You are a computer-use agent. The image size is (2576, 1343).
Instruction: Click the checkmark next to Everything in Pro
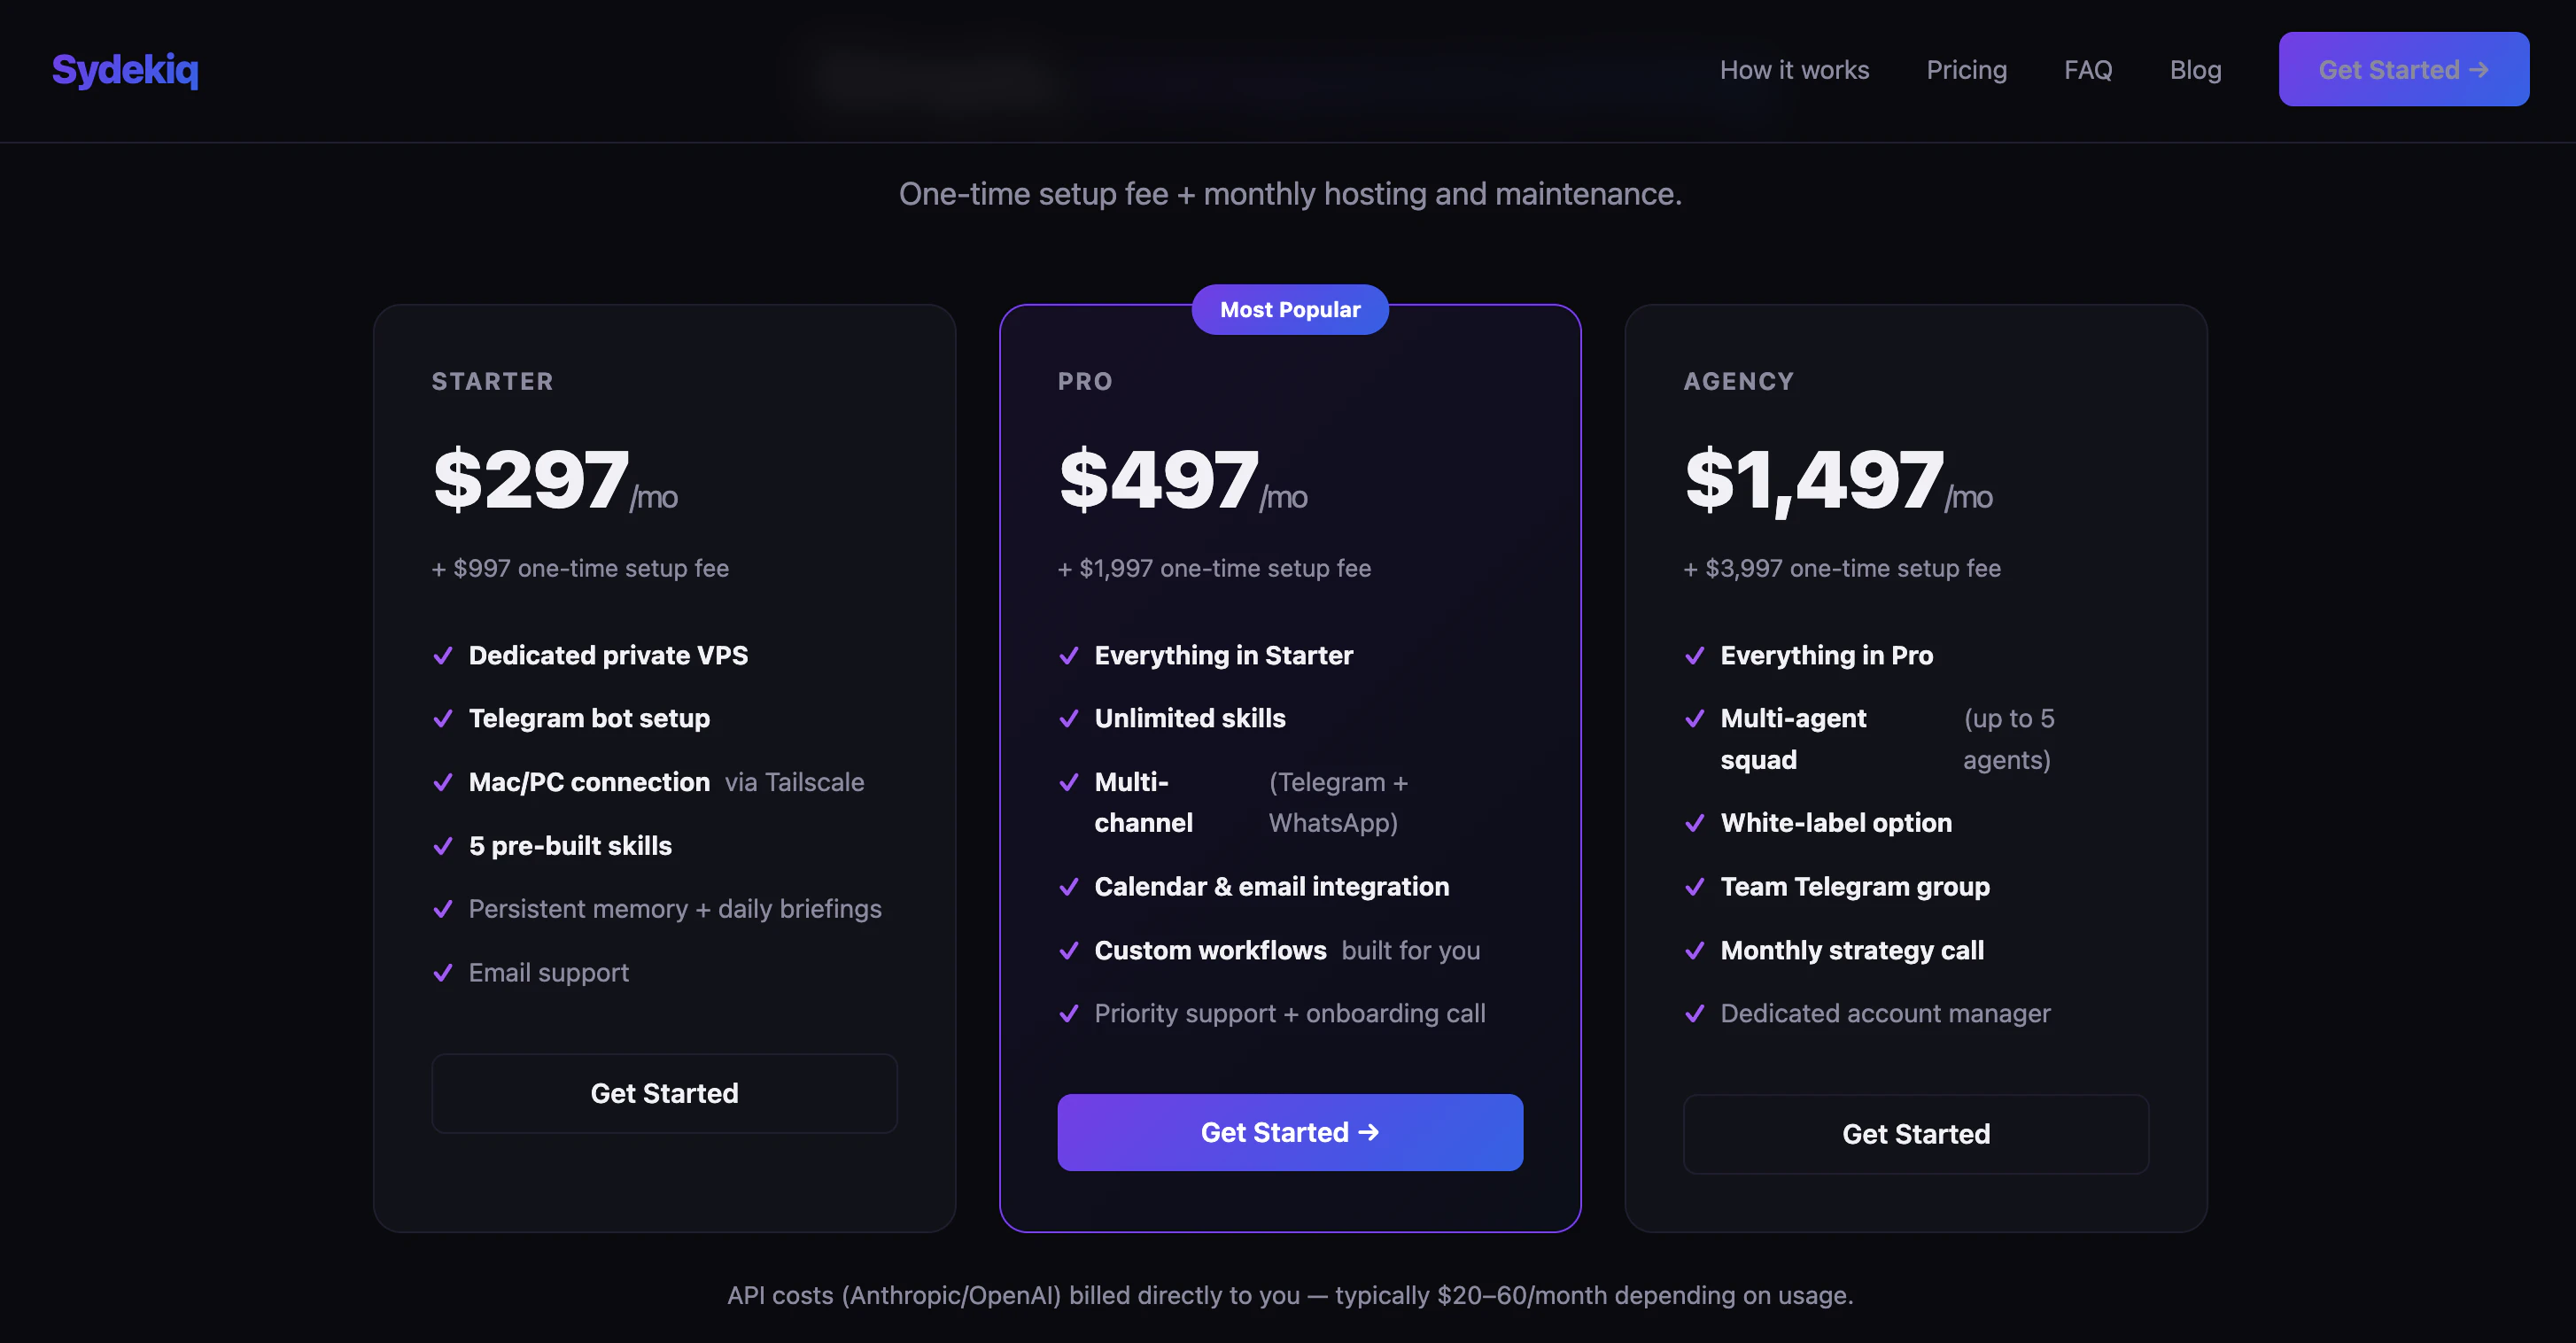click(1694, 656)
